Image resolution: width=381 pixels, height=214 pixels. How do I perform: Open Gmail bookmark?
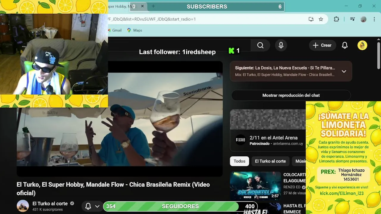coord(115,30)
